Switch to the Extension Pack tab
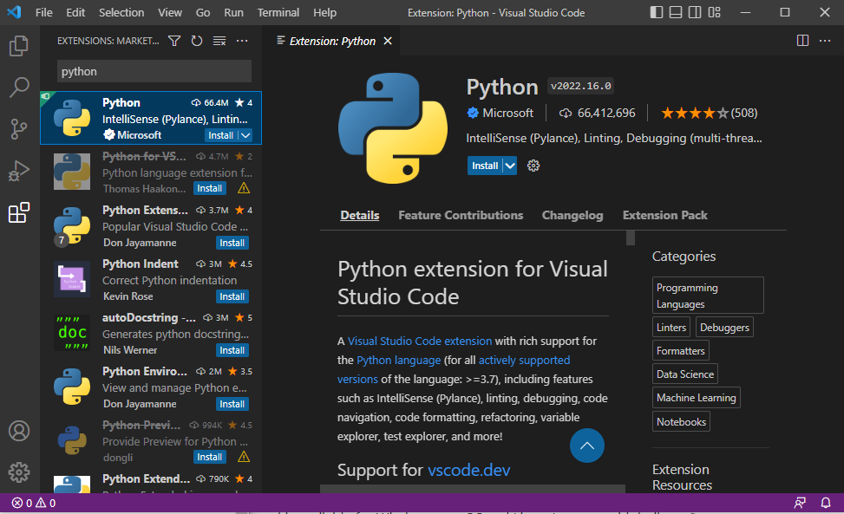This screenshot has height=514, width=844. [x=665, y=215]
